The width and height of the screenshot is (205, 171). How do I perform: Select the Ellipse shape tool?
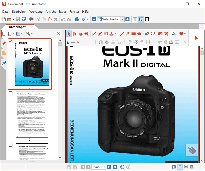tap(139, 34)
